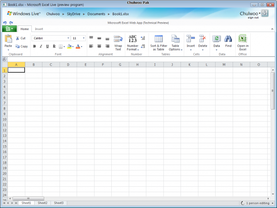The height and width of the screenshot is (208, 277).
Task: Click the sign out link
Action: point(253,18)
